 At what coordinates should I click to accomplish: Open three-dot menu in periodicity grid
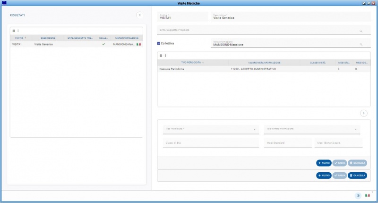point(165,55)
